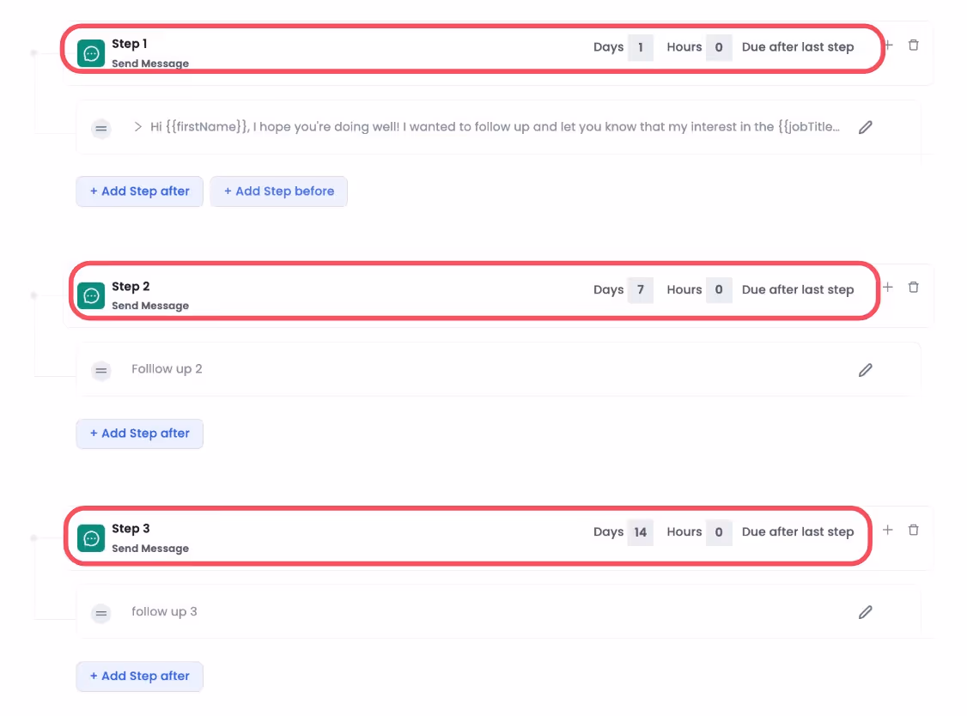Open the Due after last step selector on Step 1

[x=798, y=46]
